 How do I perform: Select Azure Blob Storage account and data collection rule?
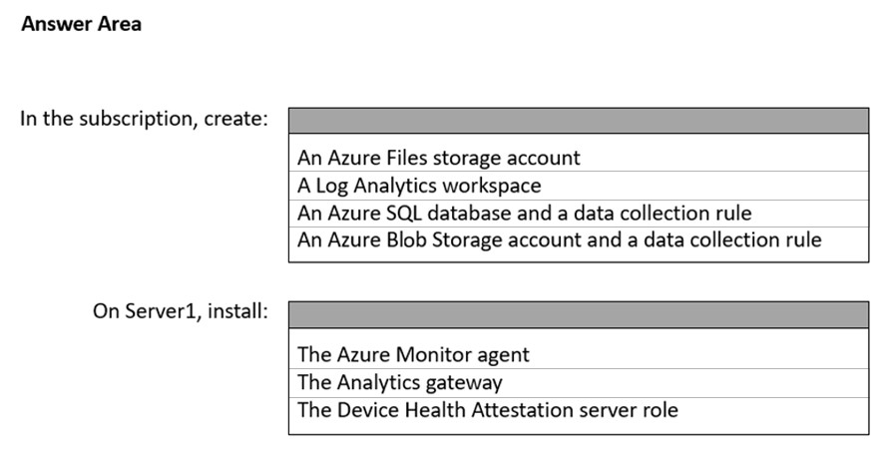(559, 239)
